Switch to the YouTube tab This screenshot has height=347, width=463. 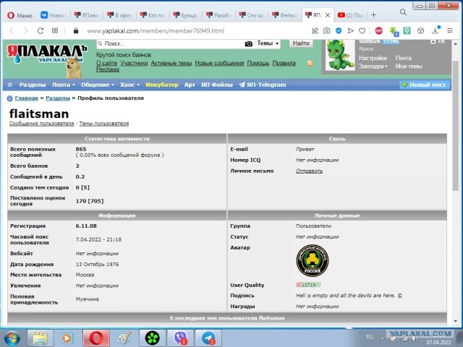pos(350,15)
